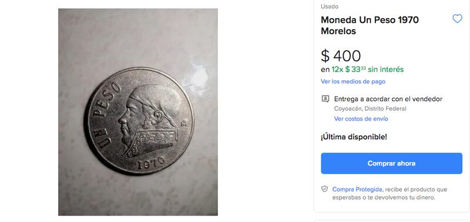Image resolution: width=470 pixels, height=222 pixels.
Task: Open Ver los medios de pago link
Action: (353, 82)
